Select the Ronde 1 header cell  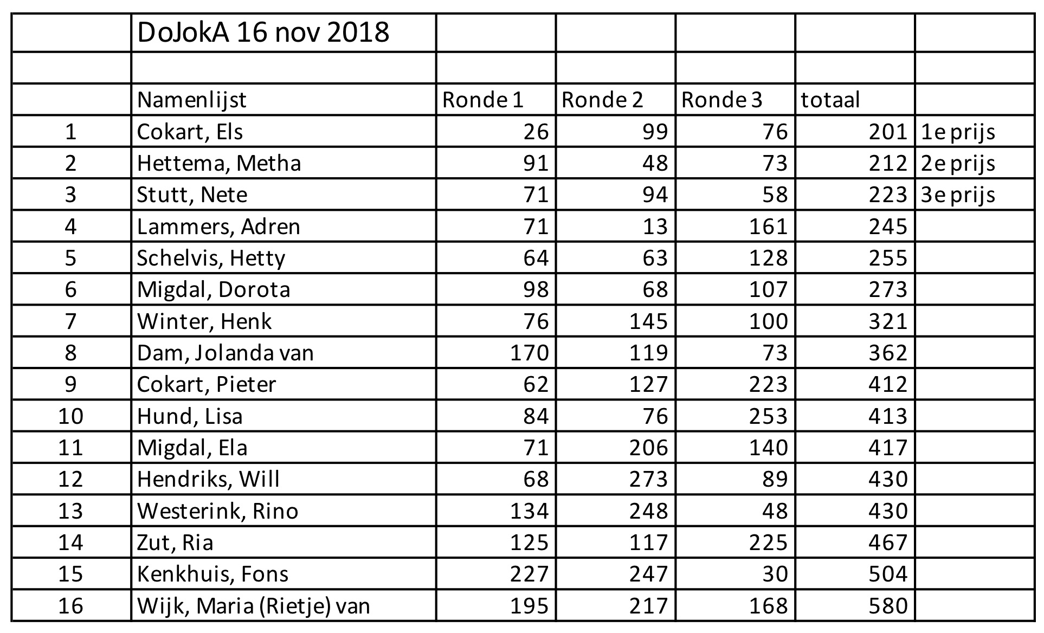click(x=496, y=99)
